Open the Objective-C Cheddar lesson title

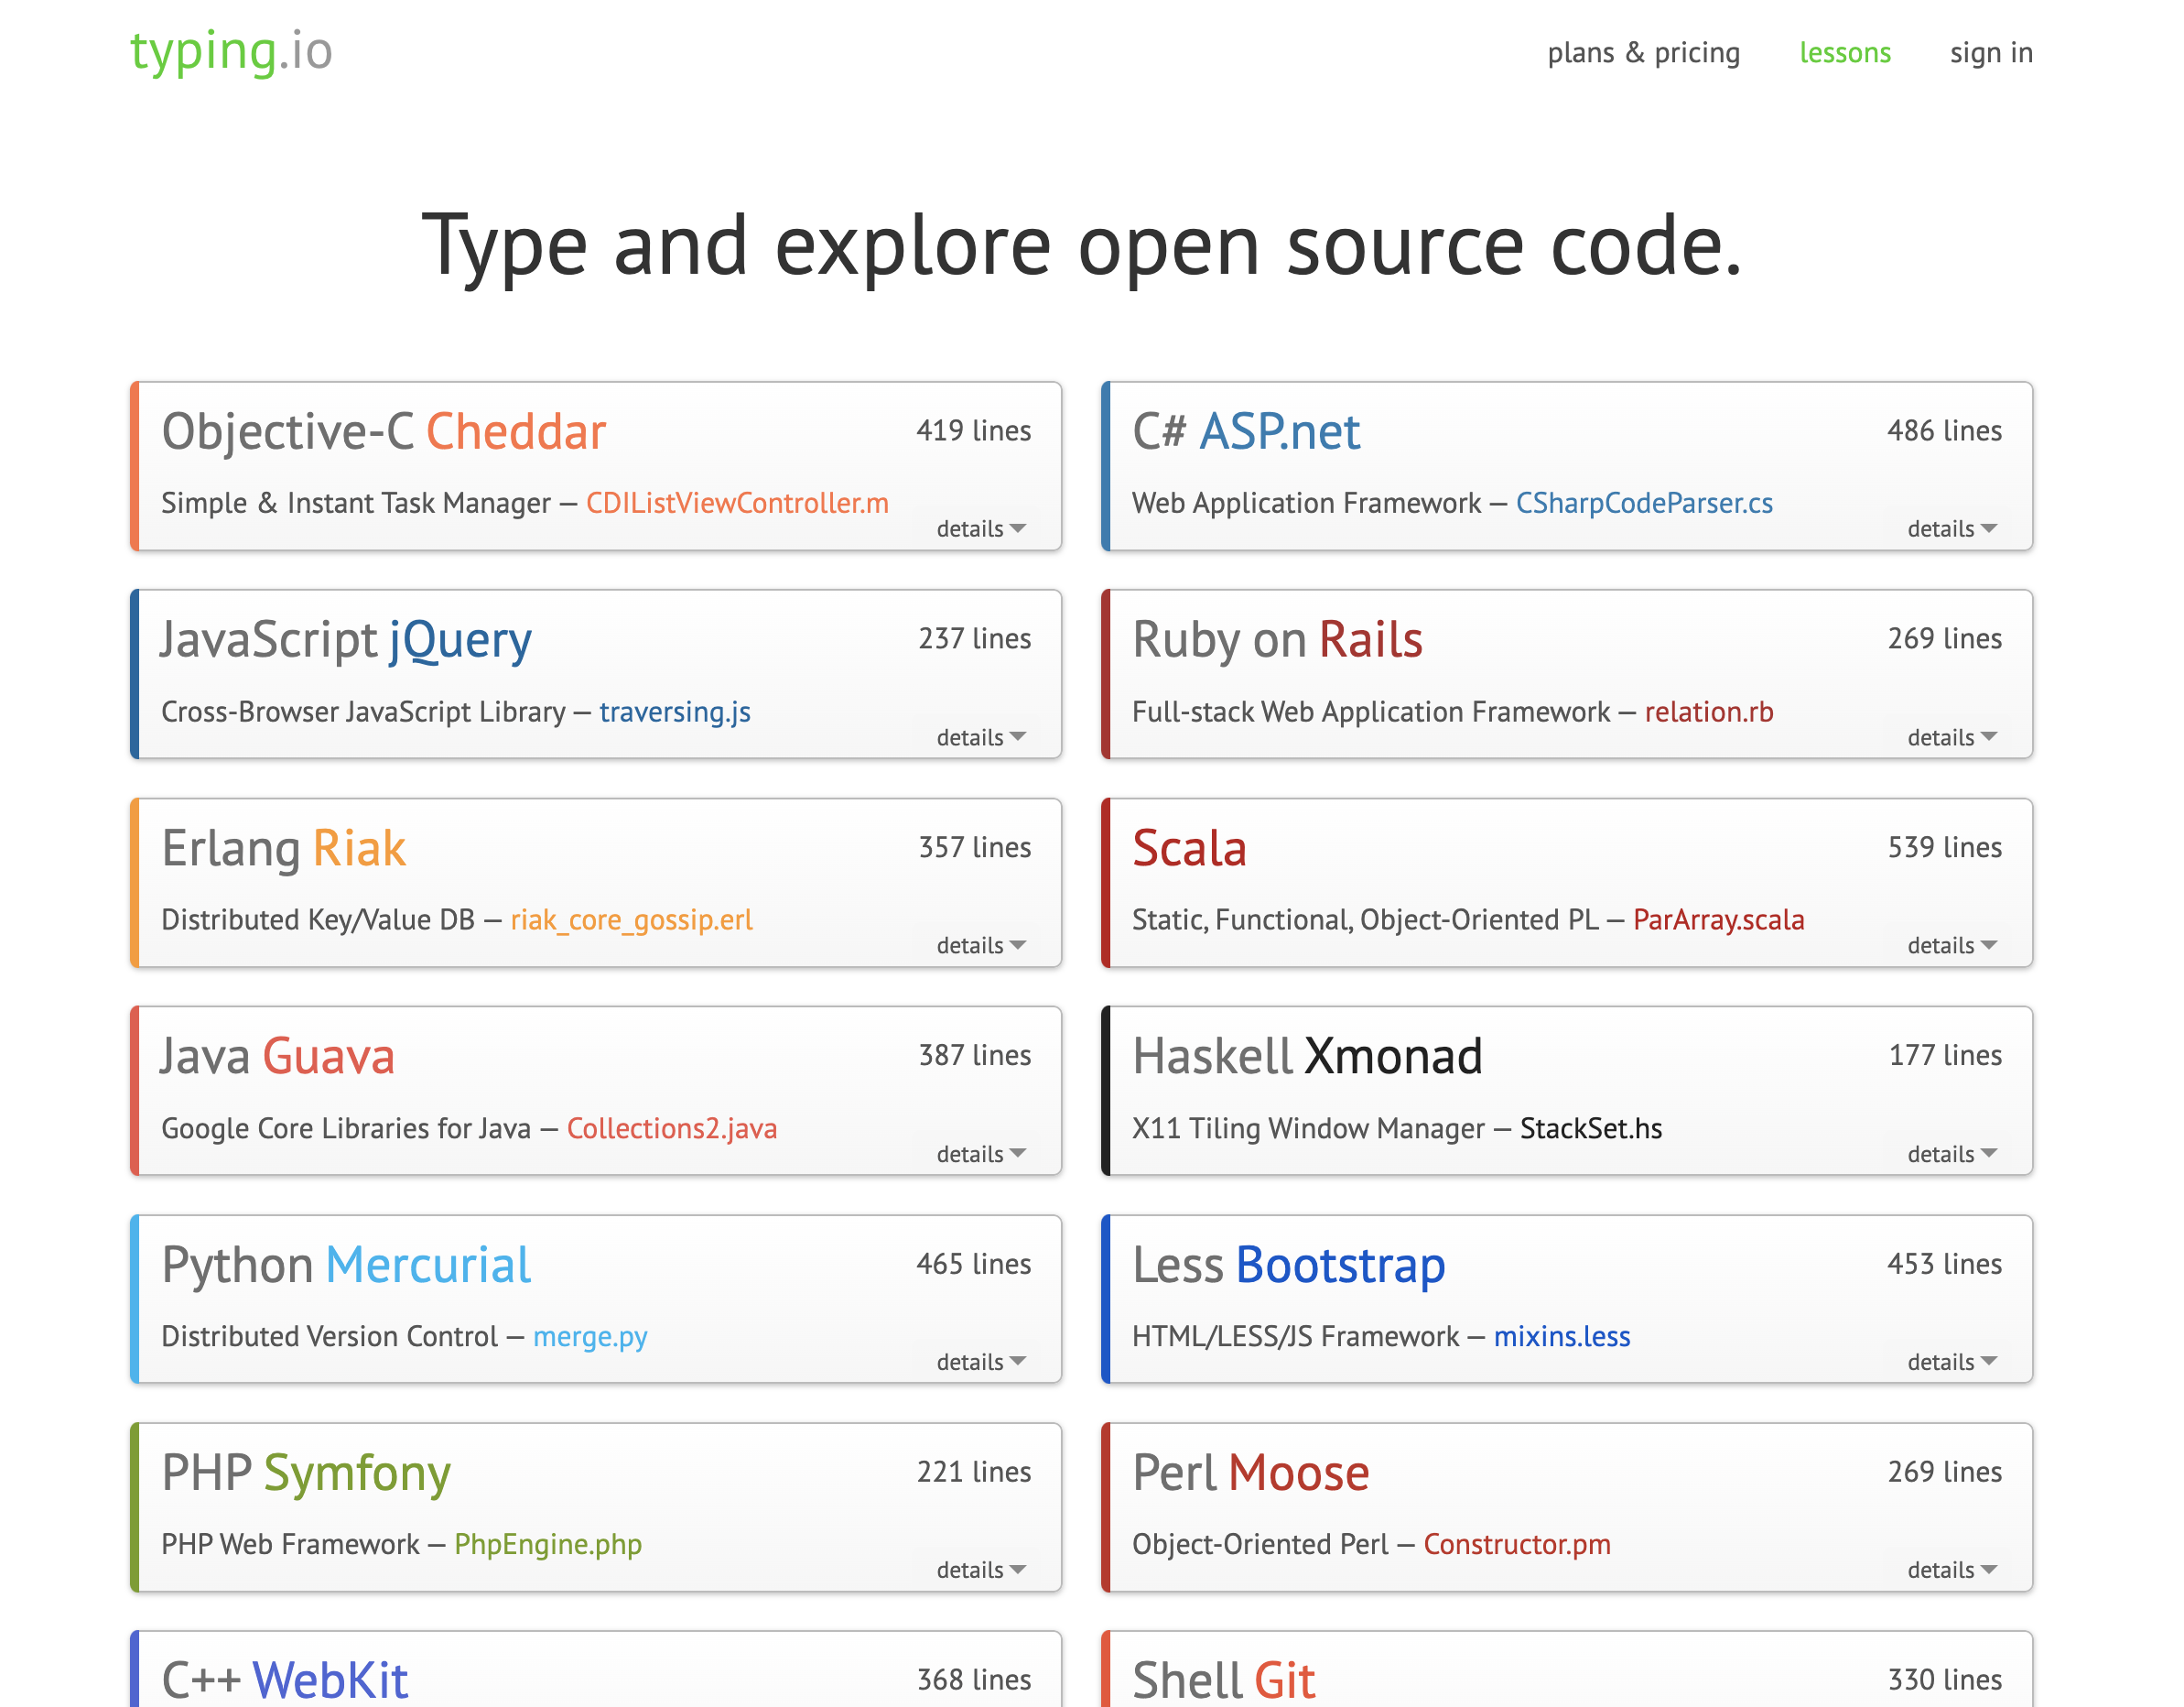pyautogui.click(x=384, y=432)
